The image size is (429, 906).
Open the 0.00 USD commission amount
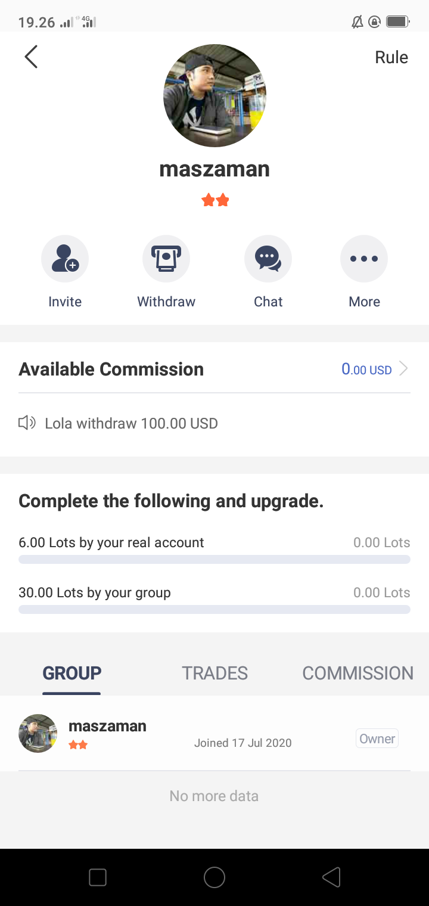pos(366,369)
